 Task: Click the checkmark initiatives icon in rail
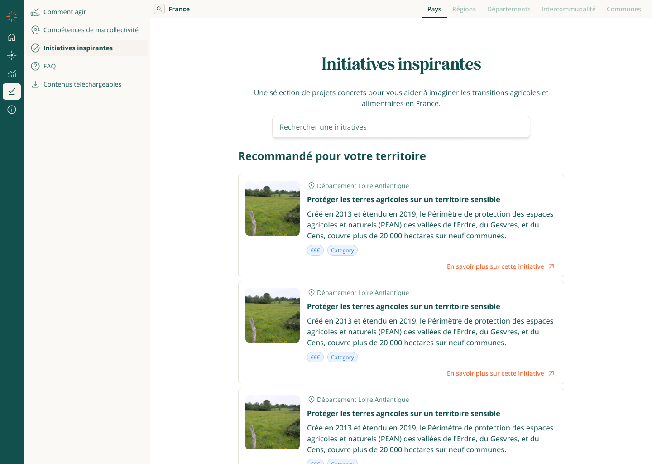click(x=12, y=92)
